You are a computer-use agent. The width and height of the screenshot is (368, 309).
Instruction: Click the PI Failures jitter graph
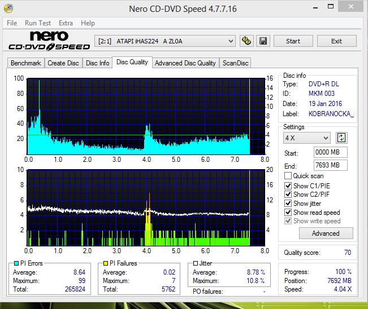click(x=146, y=208)
